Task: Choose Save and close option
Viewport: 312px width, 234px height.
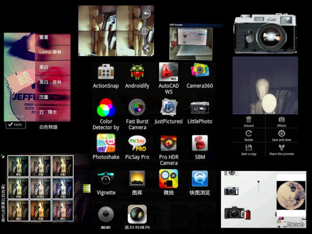Action: coord(281,135)
